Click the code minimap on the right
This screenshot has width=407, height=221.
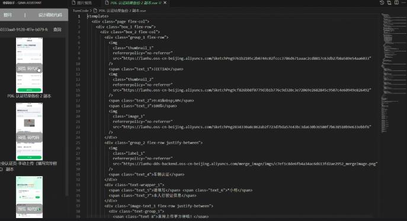pos(393,73)
